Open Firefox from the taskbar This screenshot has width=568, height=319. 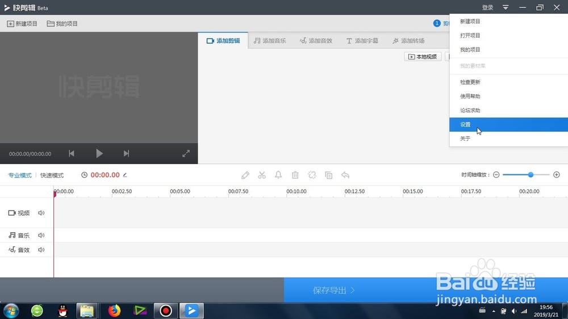(x=114, y=310)
